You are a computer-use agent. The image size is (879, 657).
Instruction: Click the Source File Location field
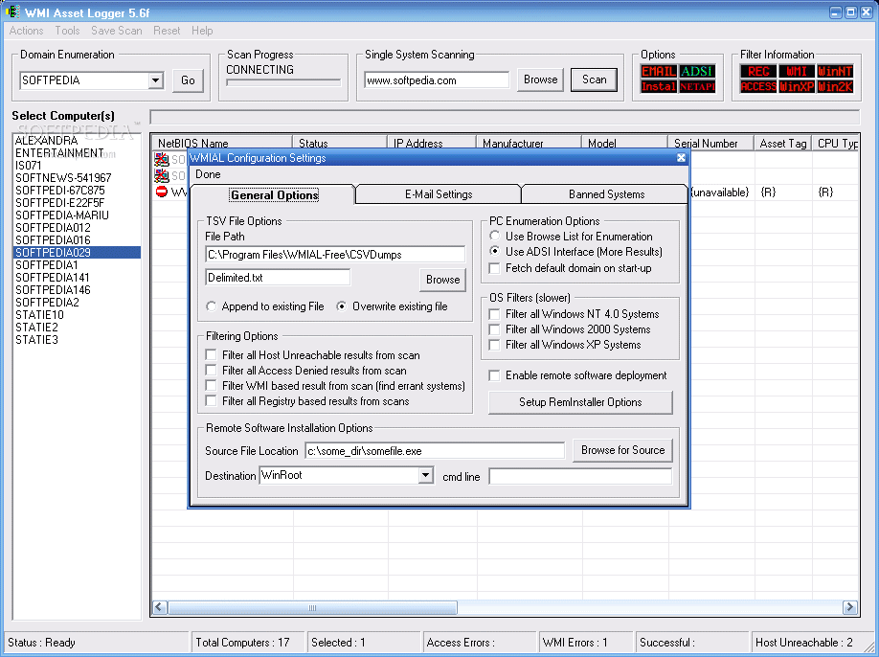[x=435, y=451]
